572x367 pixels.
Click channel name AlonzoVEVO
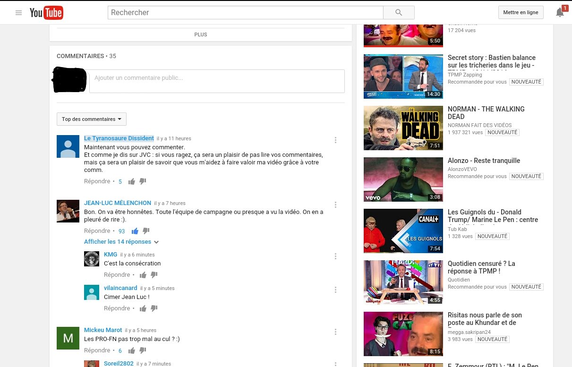click(x=462, y=169)
